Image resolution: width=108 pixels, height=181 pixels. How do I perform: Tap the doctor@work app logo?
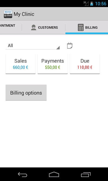click(8, 14)
